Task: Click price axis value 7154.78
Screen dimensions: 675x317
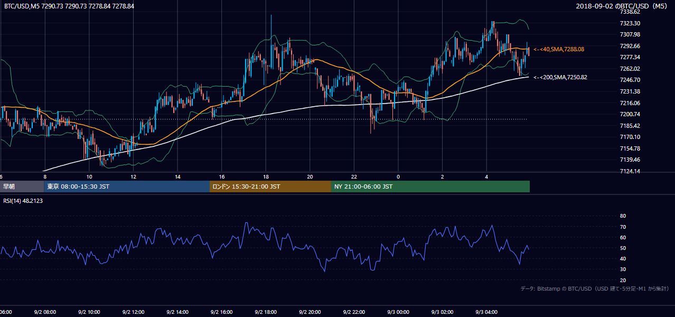Action: click(630, 148)
